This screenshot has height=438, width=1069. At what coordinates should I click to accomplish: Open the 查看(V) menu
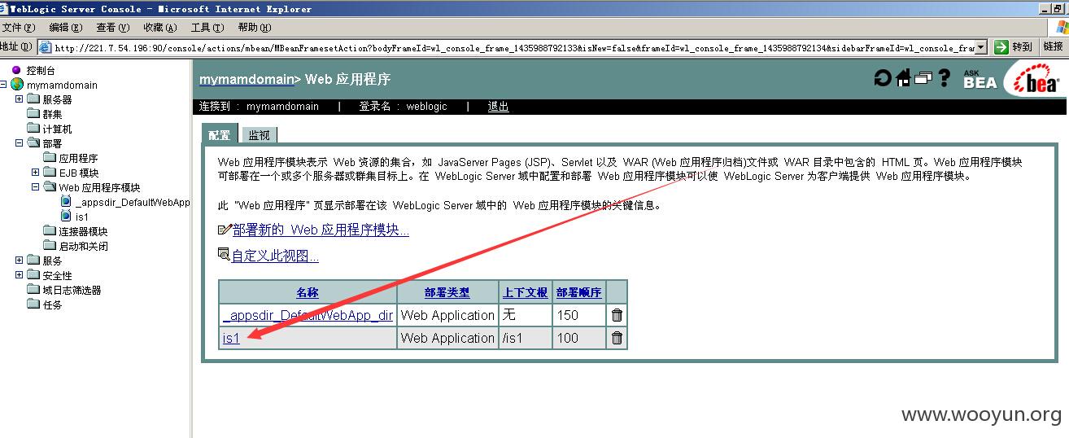pos(112,28)
